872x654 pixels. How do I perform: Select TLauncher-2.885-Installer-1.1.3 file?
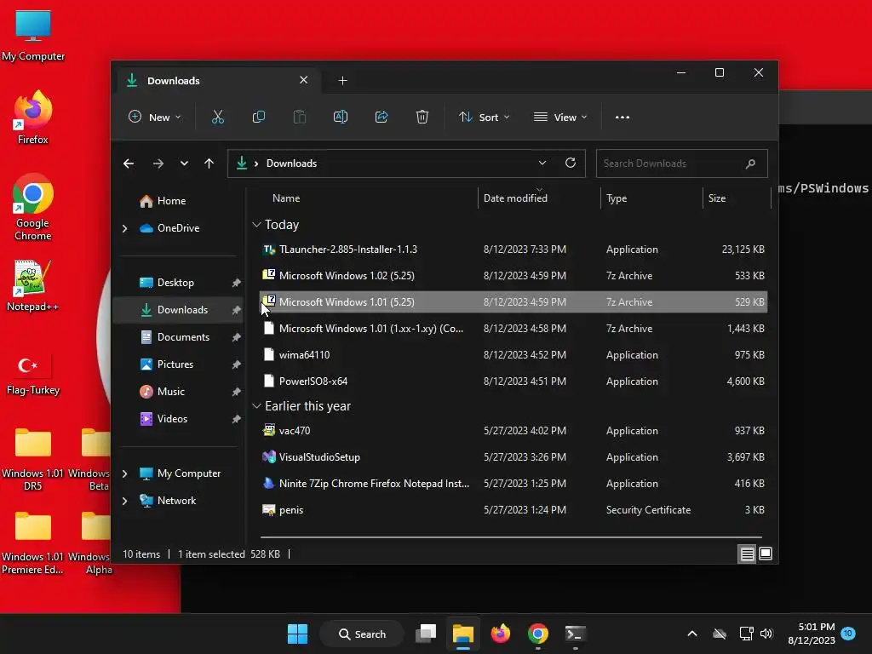[x=513, y=250]
